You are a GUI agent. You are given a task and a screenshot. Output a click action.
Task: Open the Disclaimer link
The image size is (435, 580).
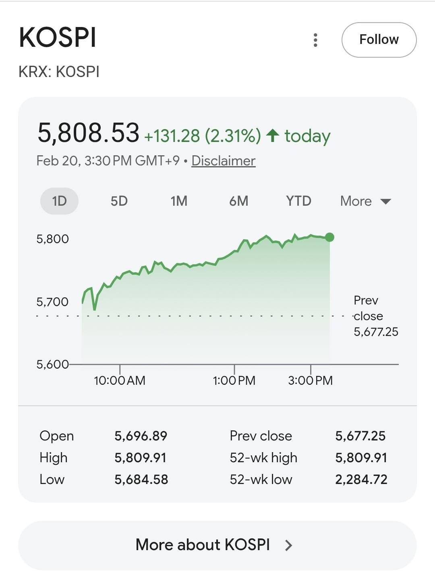click(224, 161)
